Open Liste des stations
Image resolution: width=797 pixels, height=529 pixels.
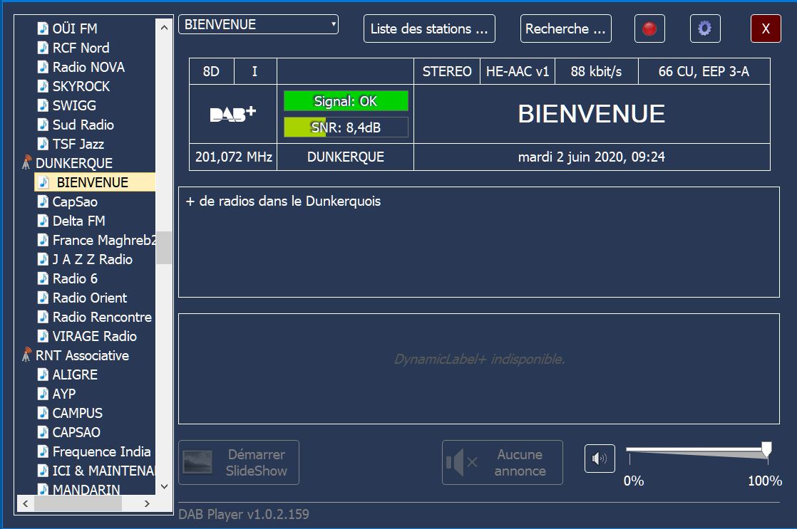pyautogui.click(x=429, y=28)
